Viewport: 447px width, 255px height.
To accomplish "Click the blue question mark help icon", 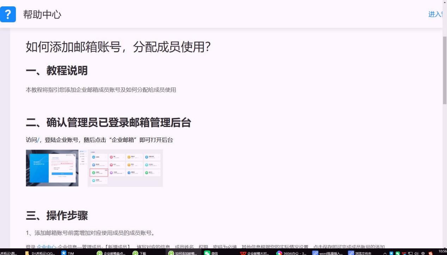I will (x=8, y=14).
